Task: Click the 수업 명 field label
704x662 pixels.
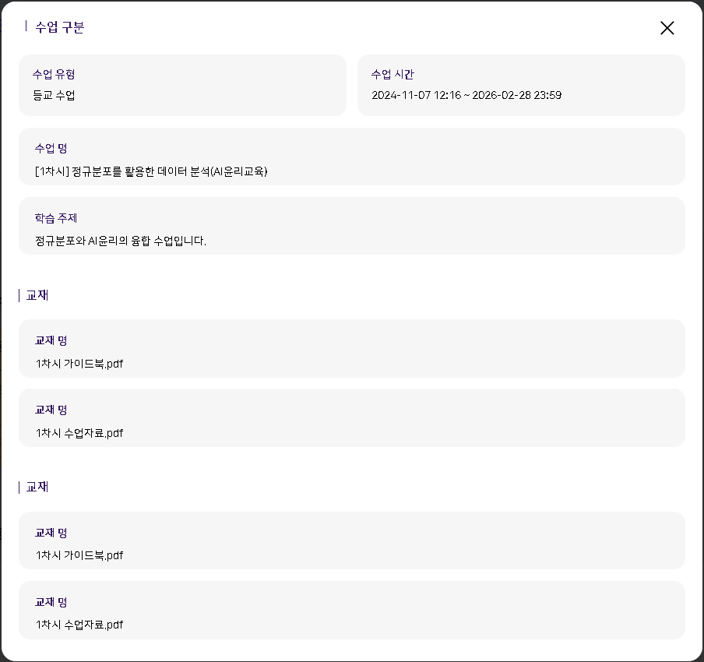Action: point(51,149)
